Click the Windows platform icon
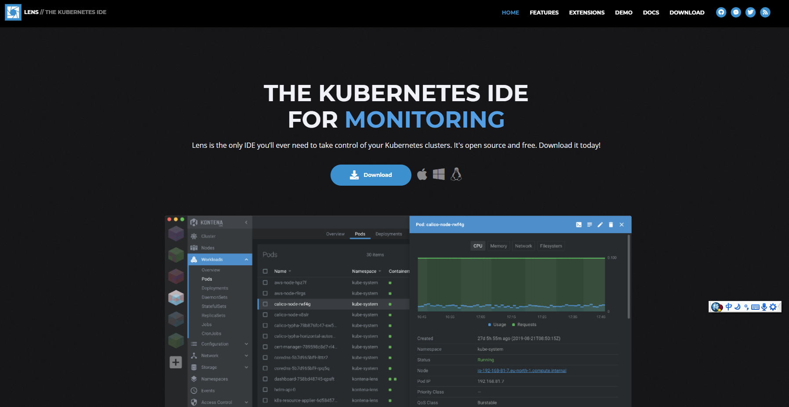 (439, 174)
